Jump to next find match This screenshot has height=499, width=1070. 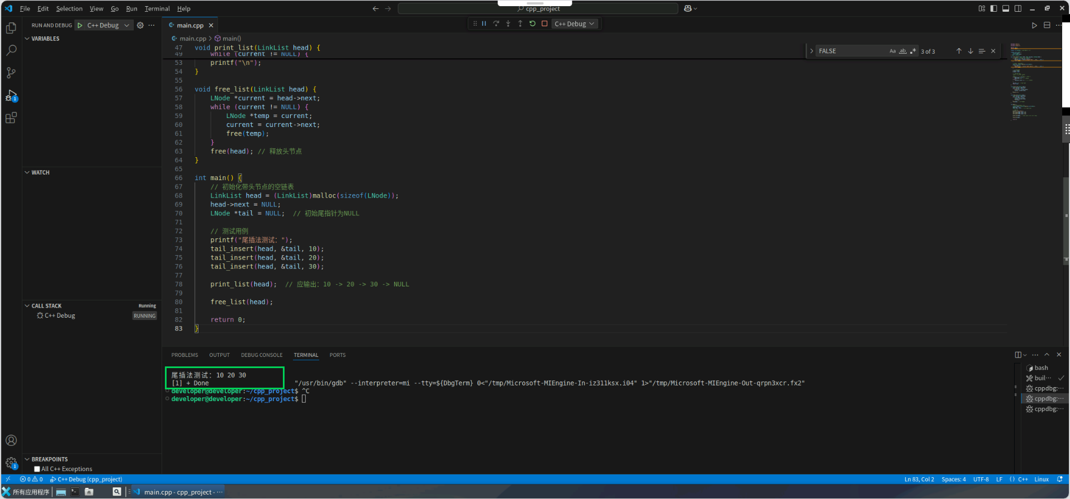click(970, 51)
